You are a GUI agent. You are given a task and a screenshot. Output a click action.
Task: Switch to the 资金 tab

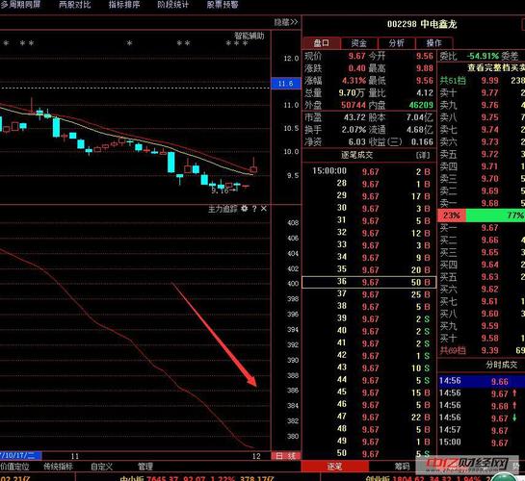click(x=359, y=43)
